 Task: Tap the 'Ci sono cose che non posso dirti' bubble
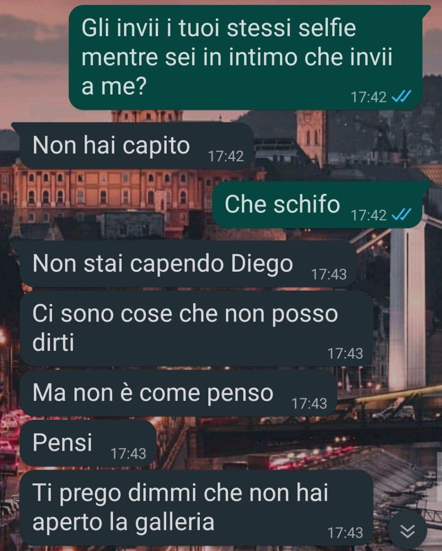(195, 328)
